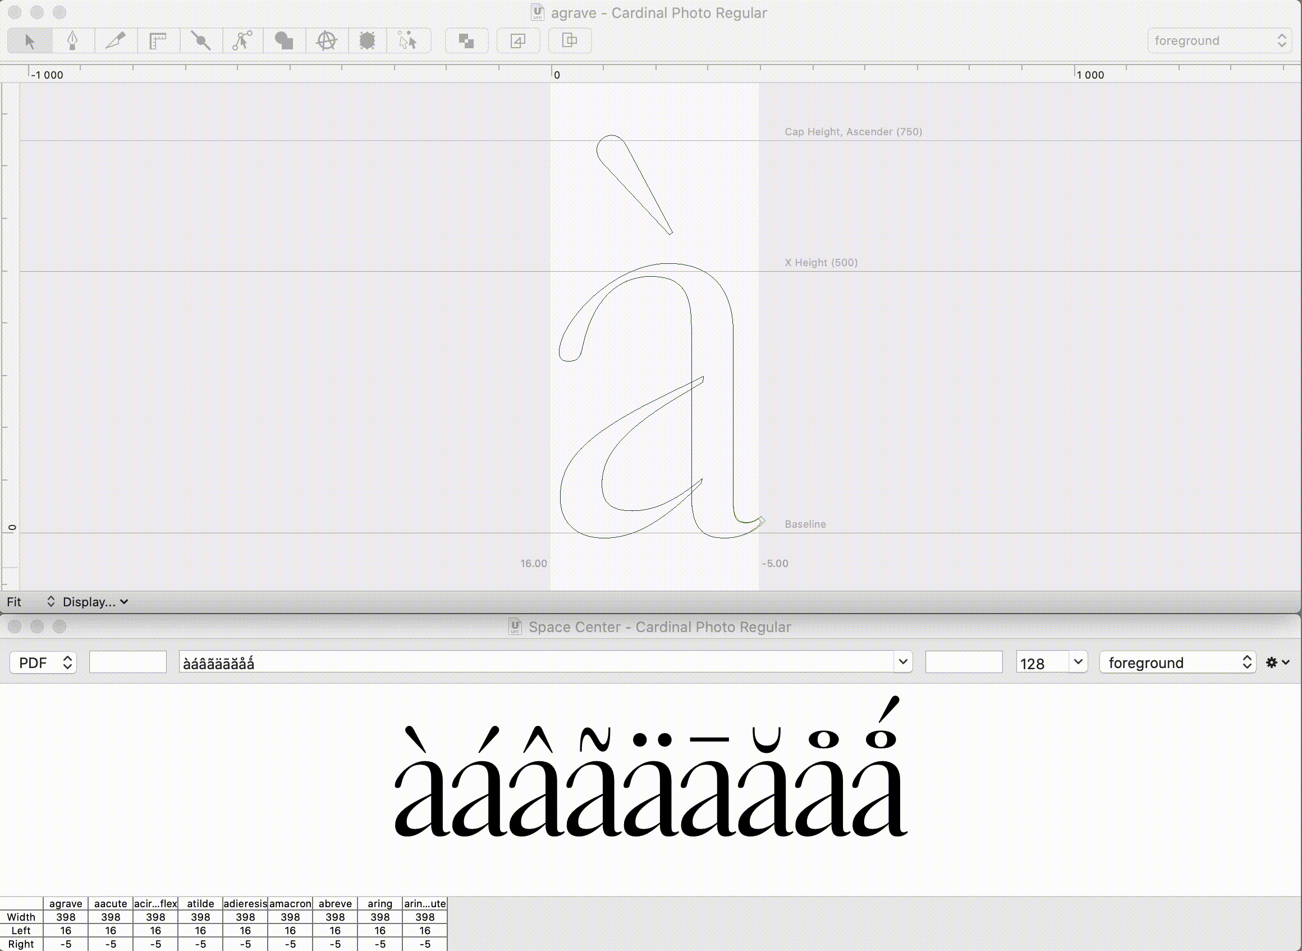Open Space Center gear settings menu
Image resolution: width=1302 pixels, height=951 pixels.
[1278, 662]
